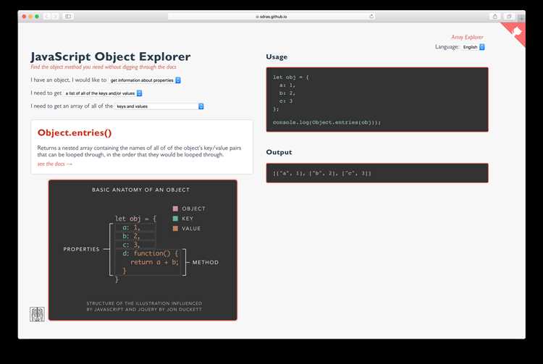Click the orange VALUE legend swatch
The height and width of the screenshot is (364, 543).
175,229
